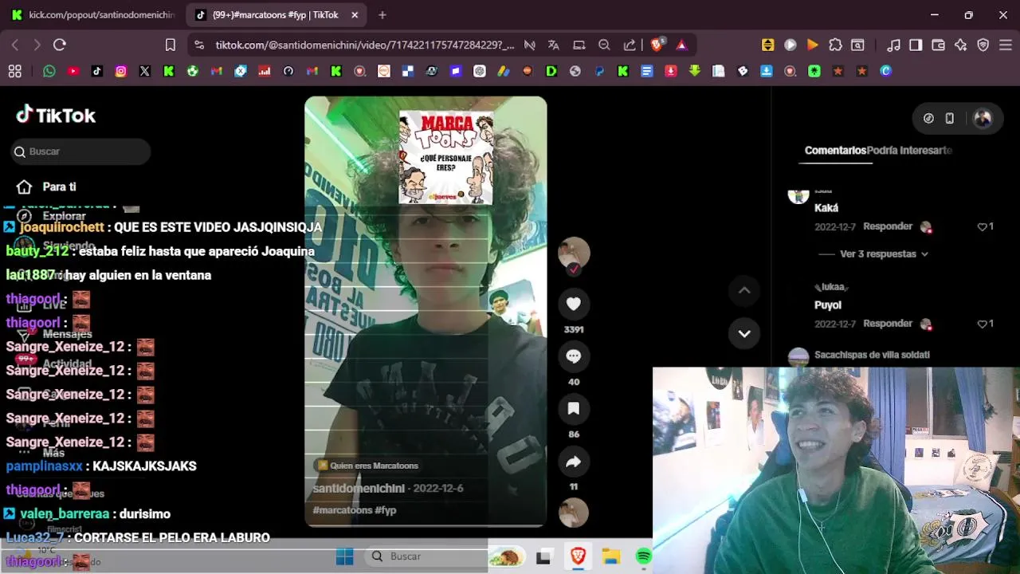Reload the page
Screen dimensions: 1020x574
click(60, 45)
